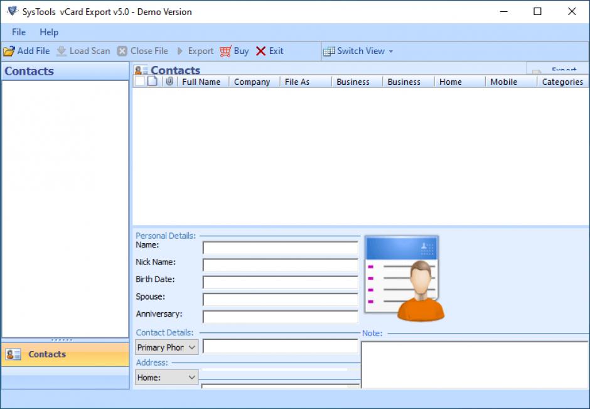Click the second Business column header

(x=409, y=82)
